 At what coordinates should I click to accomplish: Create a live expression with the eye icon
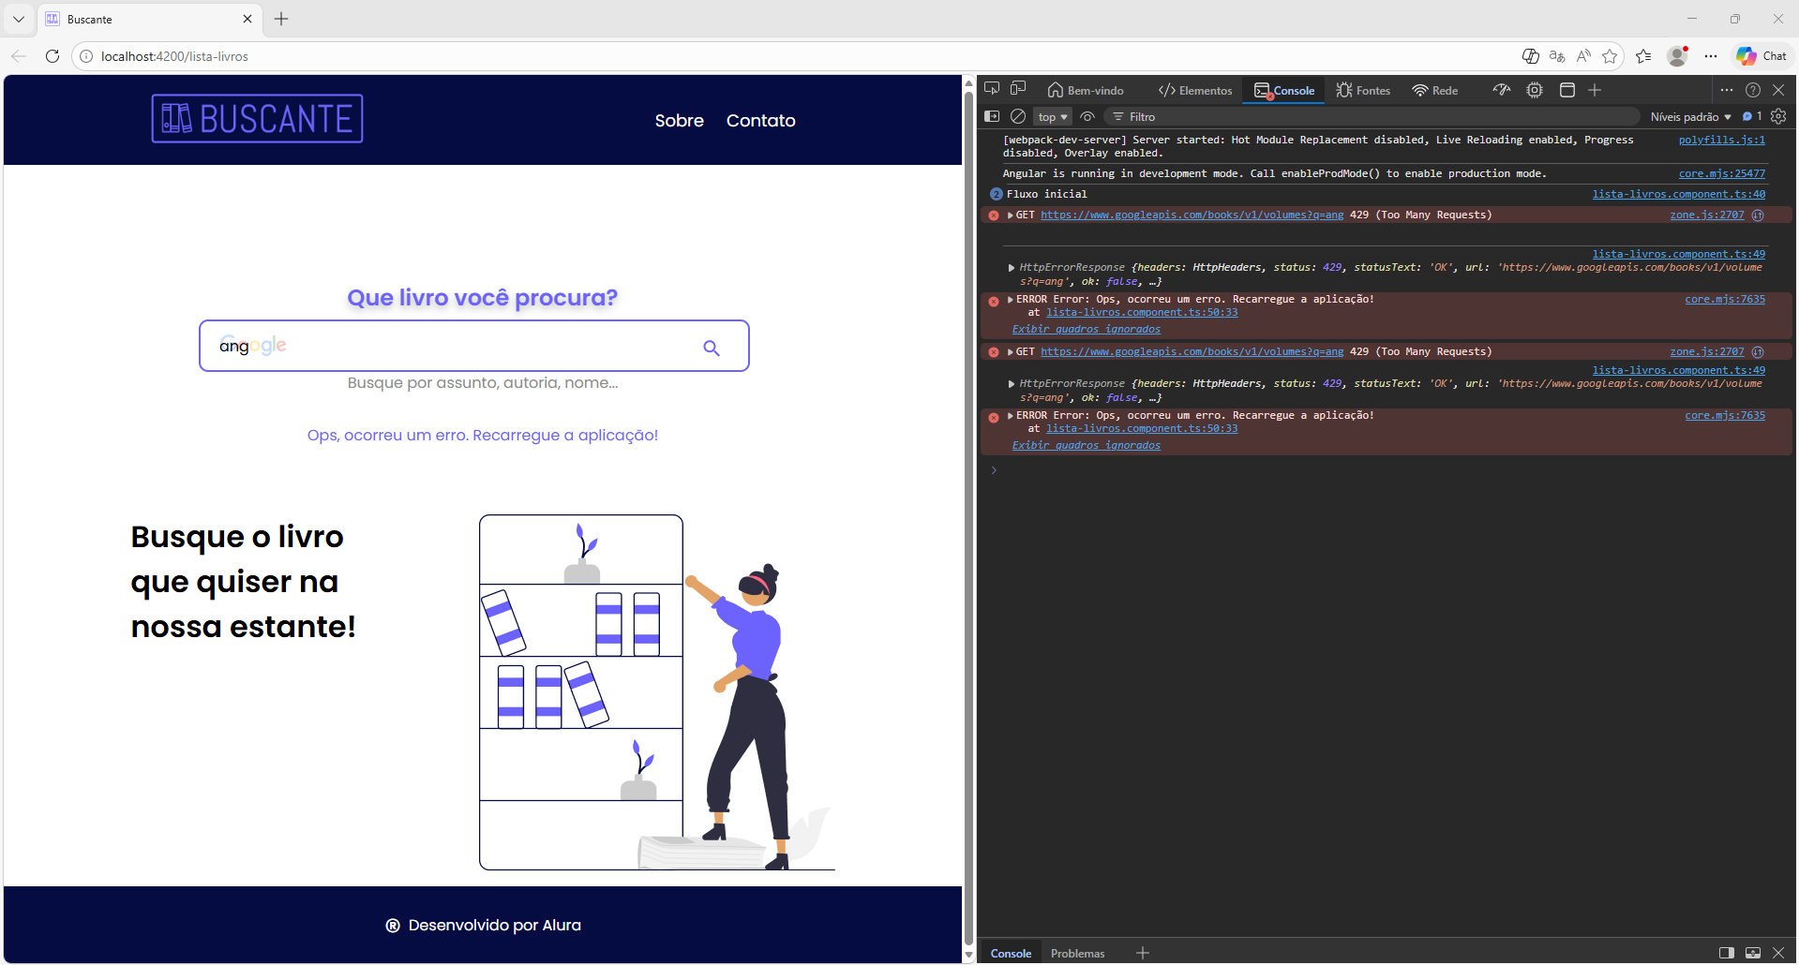point(1087,116)
